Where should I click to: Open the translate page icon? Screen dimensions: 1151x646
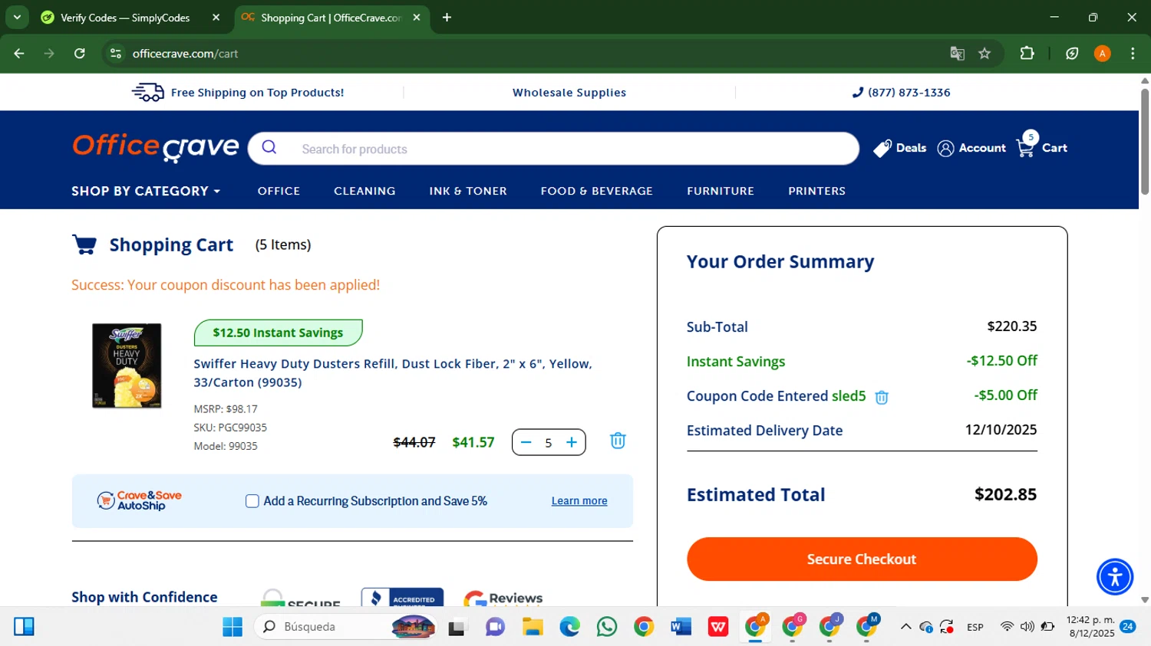[957, 54]
